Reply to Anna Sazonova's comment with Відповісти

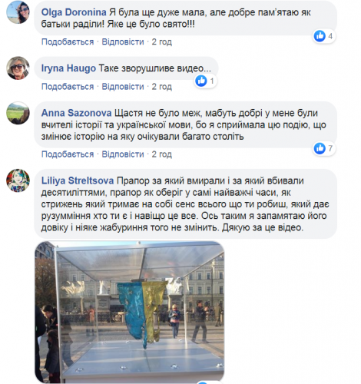coord(123,154)
